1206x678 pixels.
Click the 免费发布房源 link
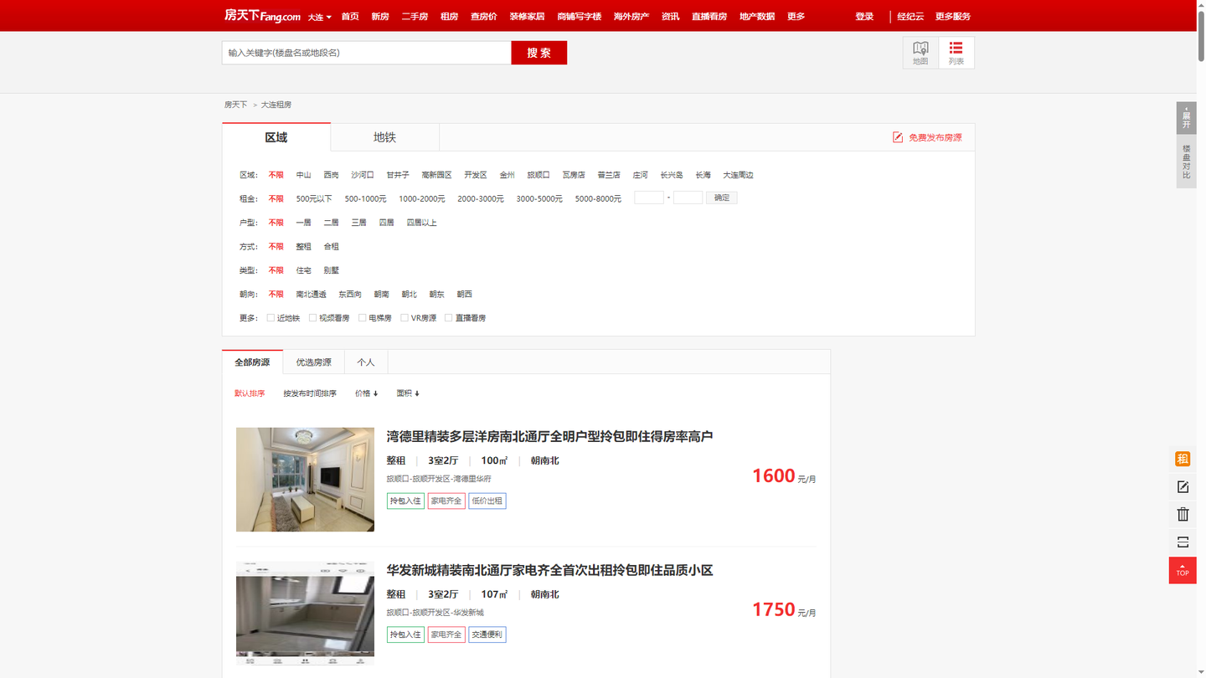(935, 137)
